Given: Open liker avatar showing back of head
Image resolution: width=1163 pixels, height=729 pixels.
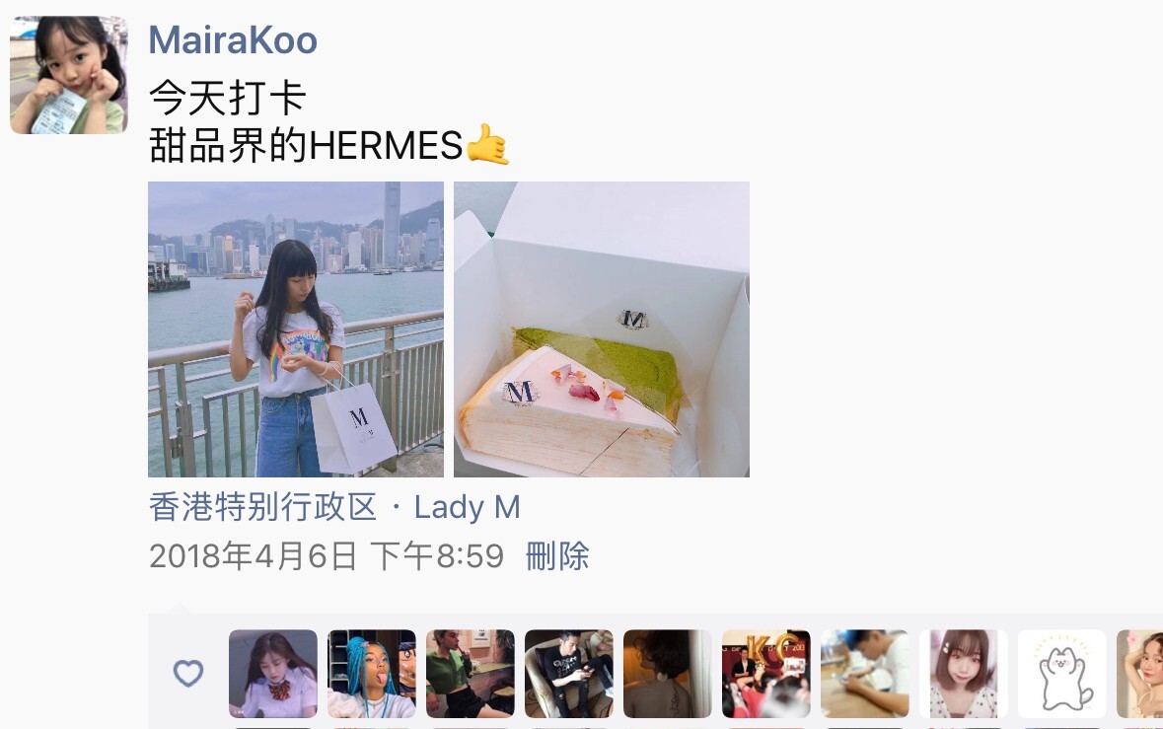Looking at the screenshot, I should click(x=668, y=674).
